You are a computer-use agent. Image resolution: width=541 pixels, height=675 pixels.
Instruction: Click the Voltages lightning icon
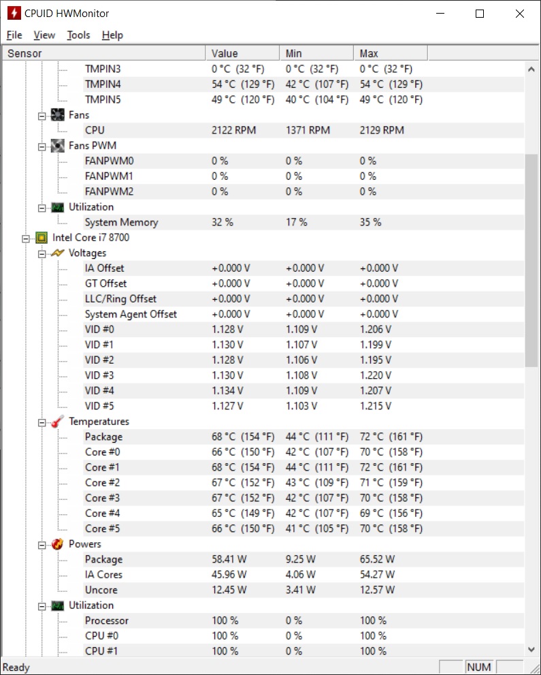click(x=58, y=253)
